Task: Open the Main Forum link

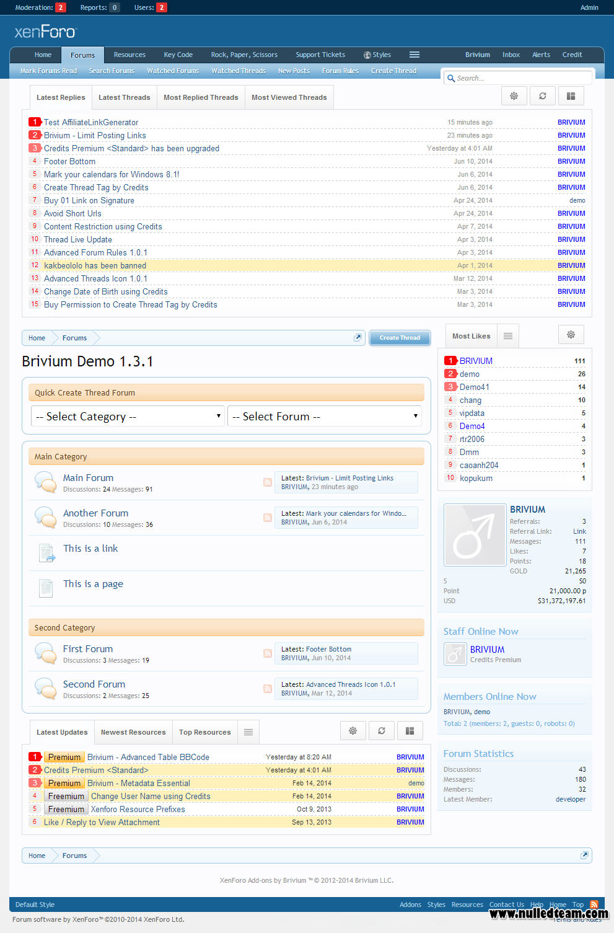Action: click(88, 477)
